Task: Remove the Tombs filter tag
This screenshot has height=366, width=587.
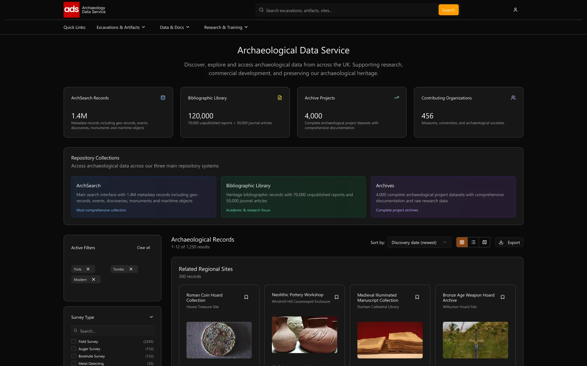Action: click(131, 269)
